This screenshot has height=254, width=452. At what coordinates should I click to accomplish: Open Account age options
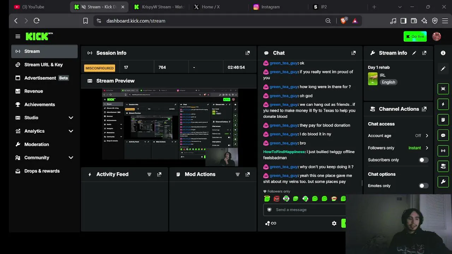(x=398, y=135)
